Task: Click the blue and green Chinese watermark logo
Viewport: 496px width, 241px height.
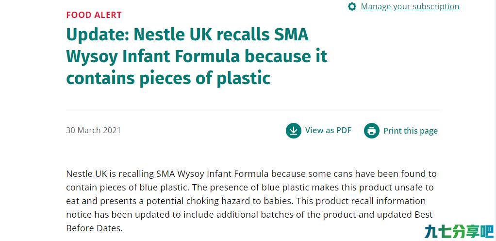Action: click(459, 231)
